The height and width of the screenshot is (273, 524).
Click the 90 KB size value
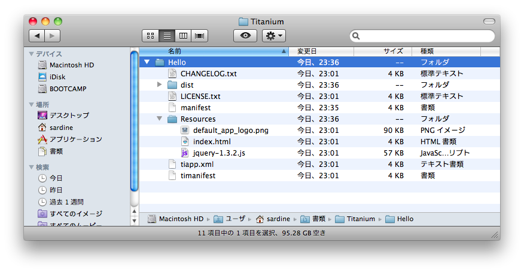[394, 130]
